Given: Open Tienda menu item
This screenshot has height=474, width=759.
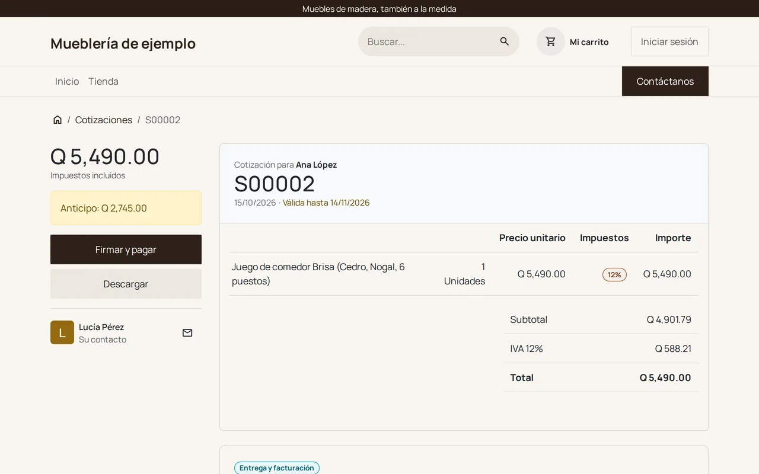Looking at the screenshot, I should 103,81.
